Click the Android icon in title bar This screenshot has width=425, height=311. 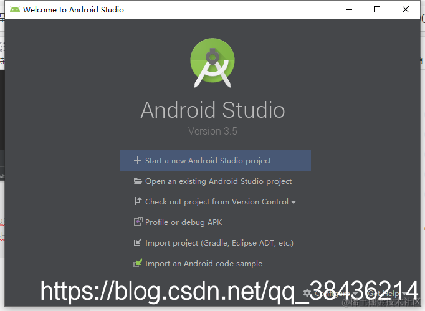[15, 9]
